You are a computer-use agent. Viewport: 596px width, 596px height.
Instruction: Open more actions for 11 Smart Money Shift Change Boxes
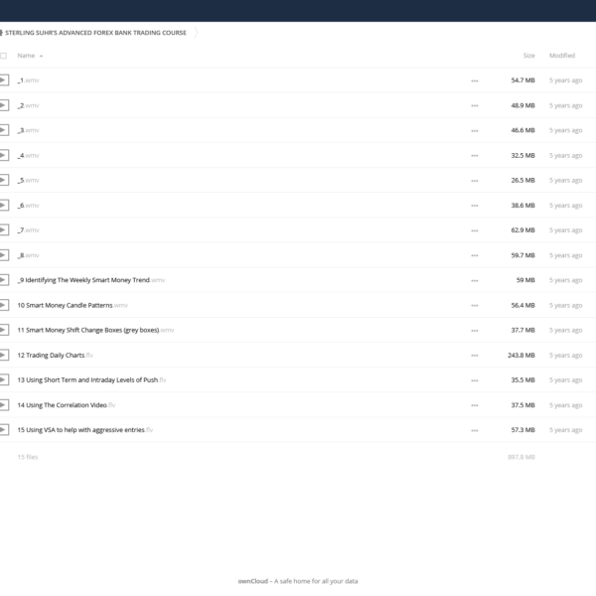click(475, 331)
